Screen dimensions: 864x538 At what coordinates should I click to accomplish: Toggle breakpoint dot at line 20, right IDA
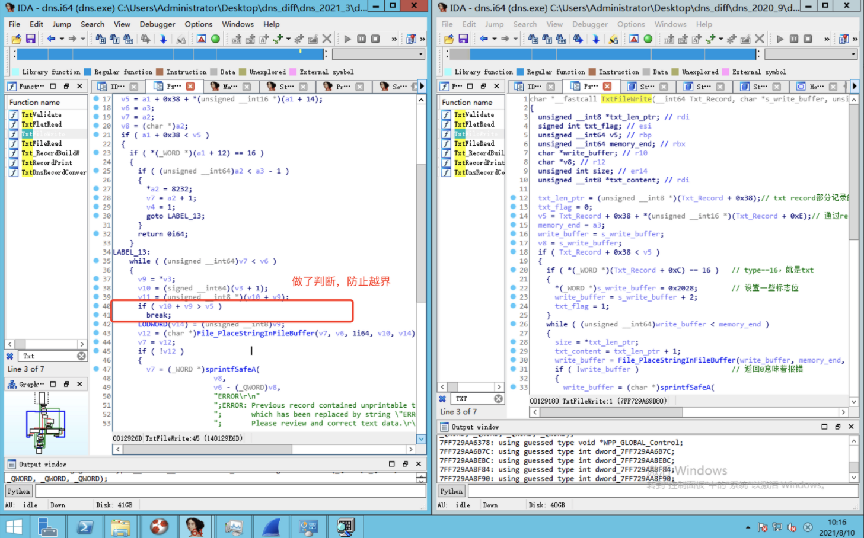(x=513, y=270)
